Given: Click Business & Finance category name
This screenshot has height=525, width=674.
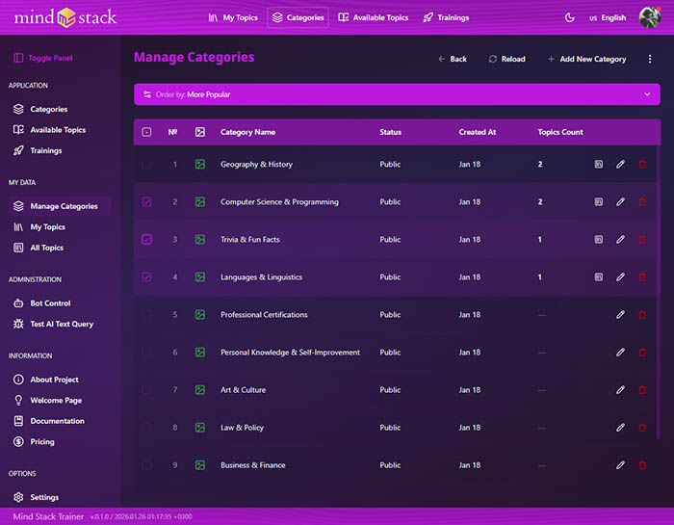Looking at the screenshot, I should pos(252,465).
